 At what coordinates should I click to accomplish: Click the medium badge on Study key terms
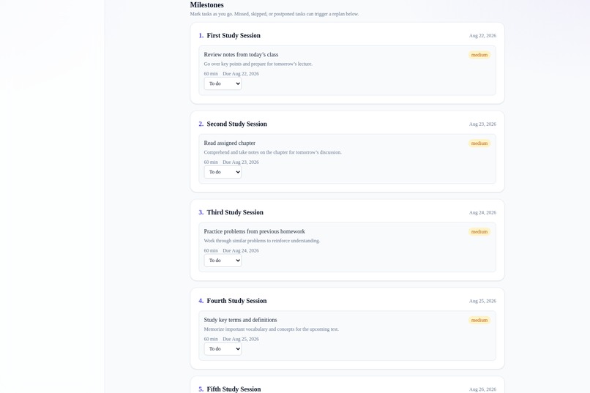point(479,320)
